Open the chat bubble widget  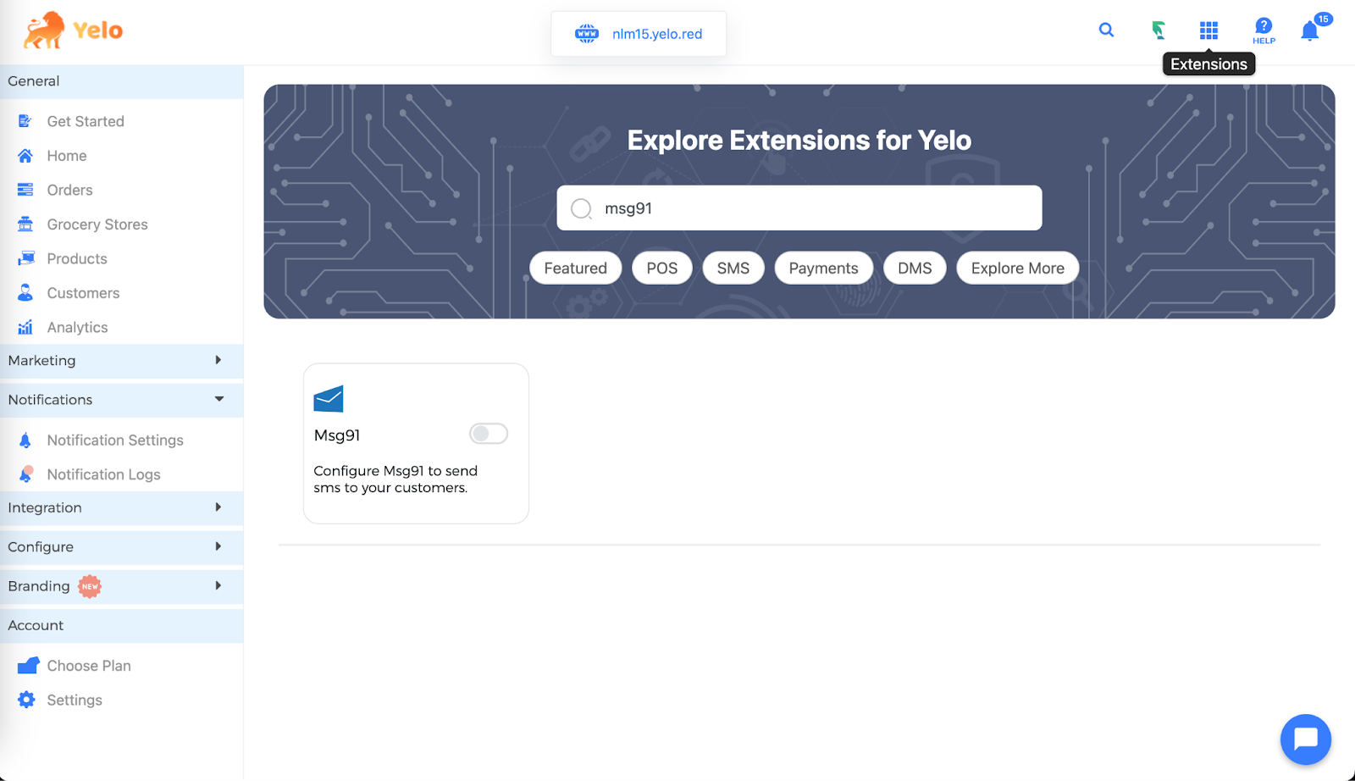(x=1306, y=739)
